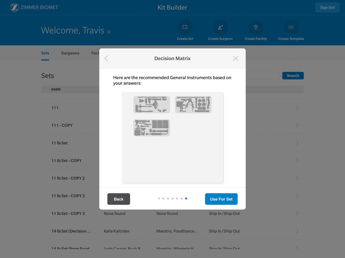The width and height of the screenshot is (345, 258).
Task: Click the fourth page indicator dot
Action: 172,198
